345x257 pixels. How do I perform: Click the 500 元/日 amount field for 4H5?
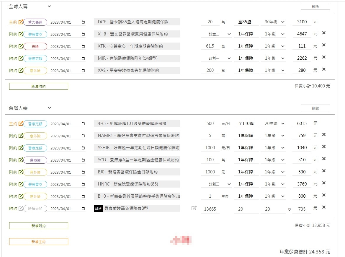(210, 123)
